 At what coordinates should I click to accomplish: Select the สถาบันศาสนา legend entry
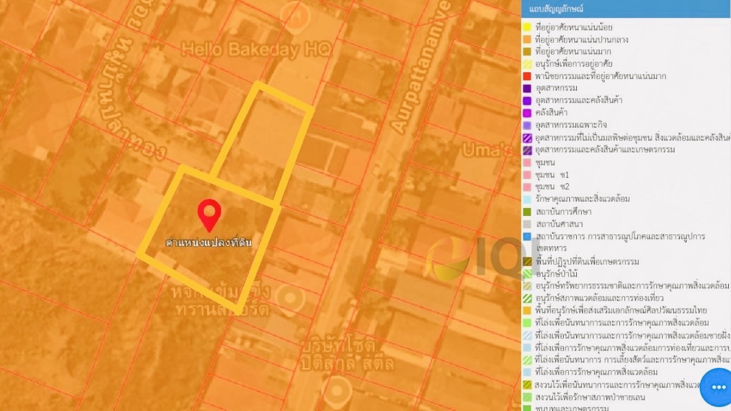point(559,224)
